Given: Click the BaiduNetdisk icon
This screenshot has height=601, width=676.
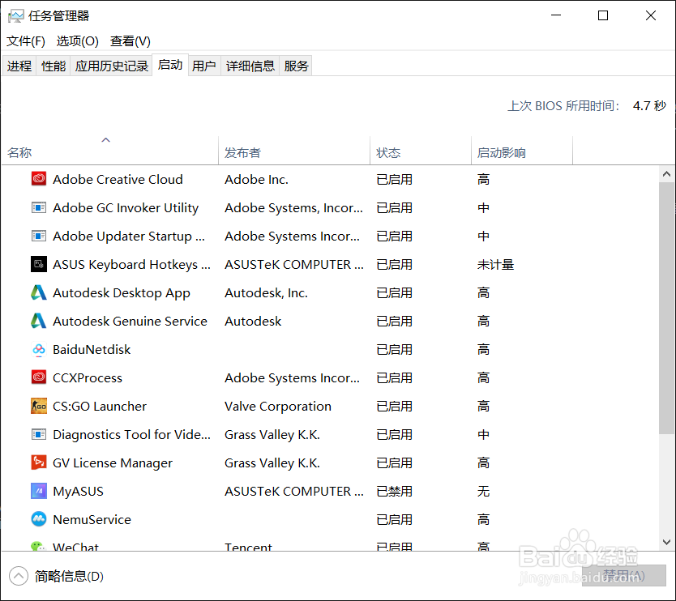Looking at the screenshot, I should pos(39,349).
